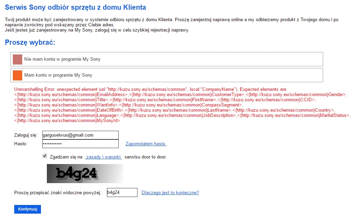
Task: Open the 'zasady i warunki' link
Action: coord(103,157)
